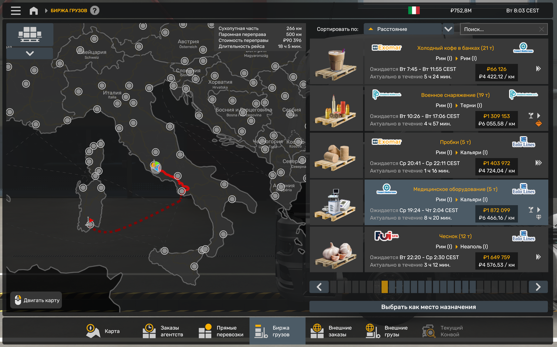Click price ₽1 649 759 on garlic job
This screenshot has width=557, height=347.
497,257
